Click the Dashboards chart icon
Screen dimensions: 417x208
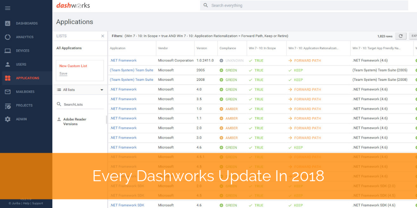point(8,23)
